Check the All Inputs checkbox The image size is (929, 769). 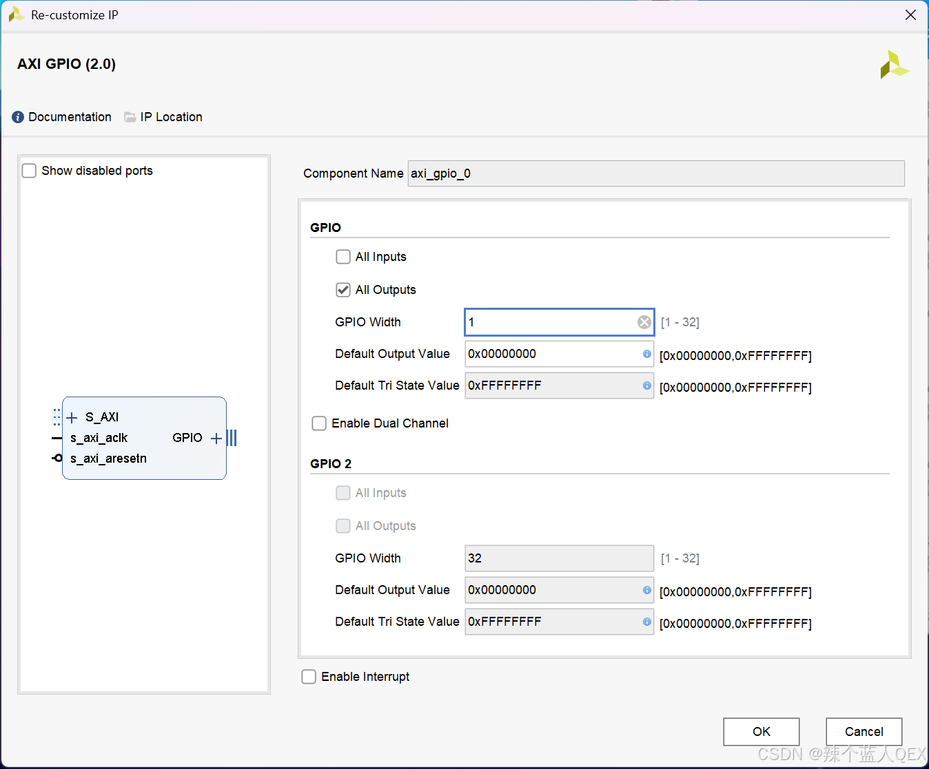tap(343, 256)
